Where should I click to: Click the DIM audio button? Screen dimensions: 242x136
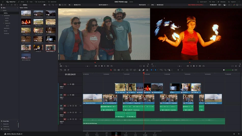coord(236,70)
